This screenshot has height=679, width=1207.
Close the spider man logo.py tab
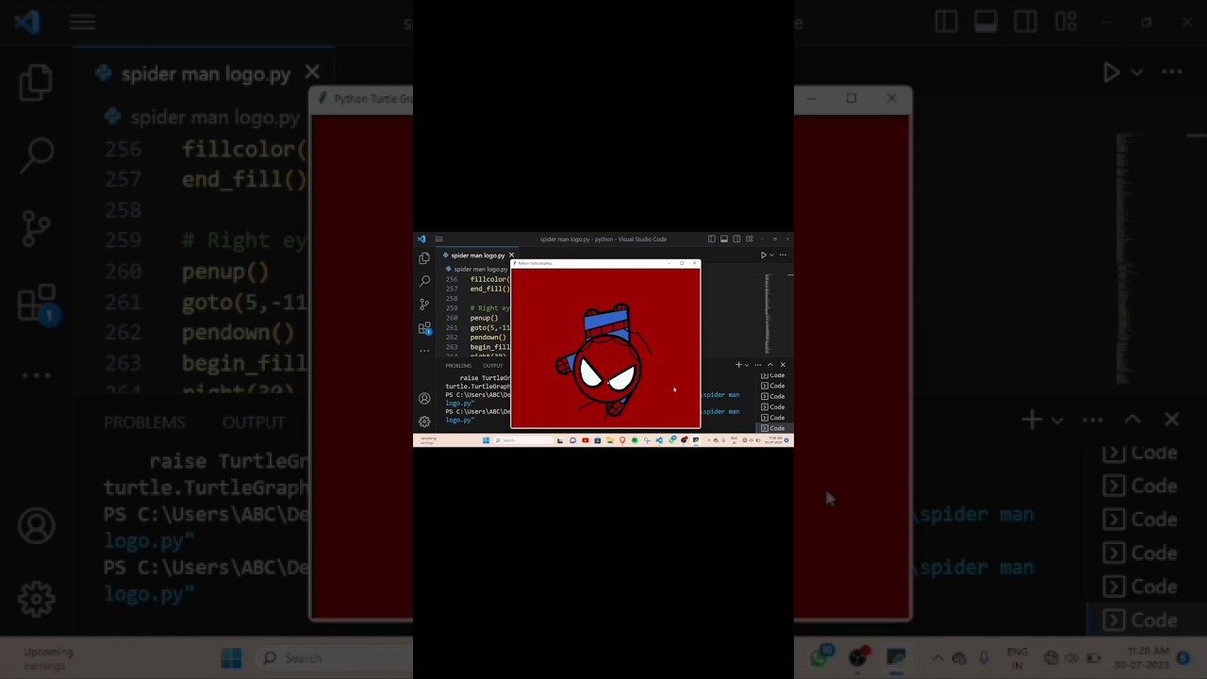tap(511, 256)
